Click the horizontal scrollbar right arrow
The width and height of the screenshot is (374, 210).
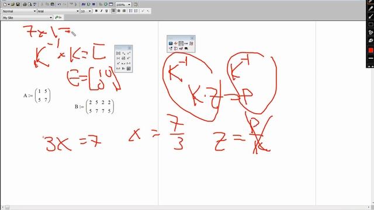(369, 208)
